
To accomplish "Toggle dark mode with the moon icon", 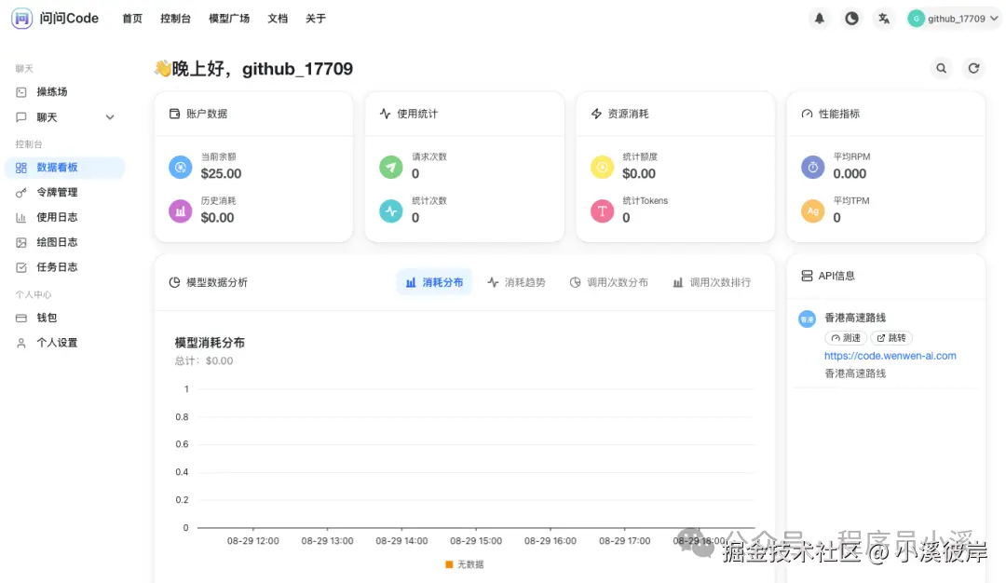I will coord(851,18).
